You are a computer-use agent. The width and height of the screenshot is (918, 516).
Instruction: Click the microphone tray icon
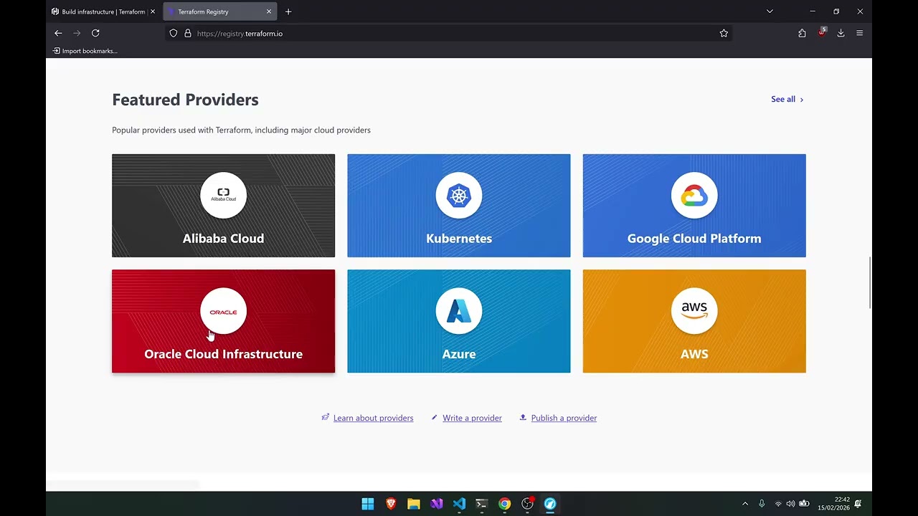(762, 504)
